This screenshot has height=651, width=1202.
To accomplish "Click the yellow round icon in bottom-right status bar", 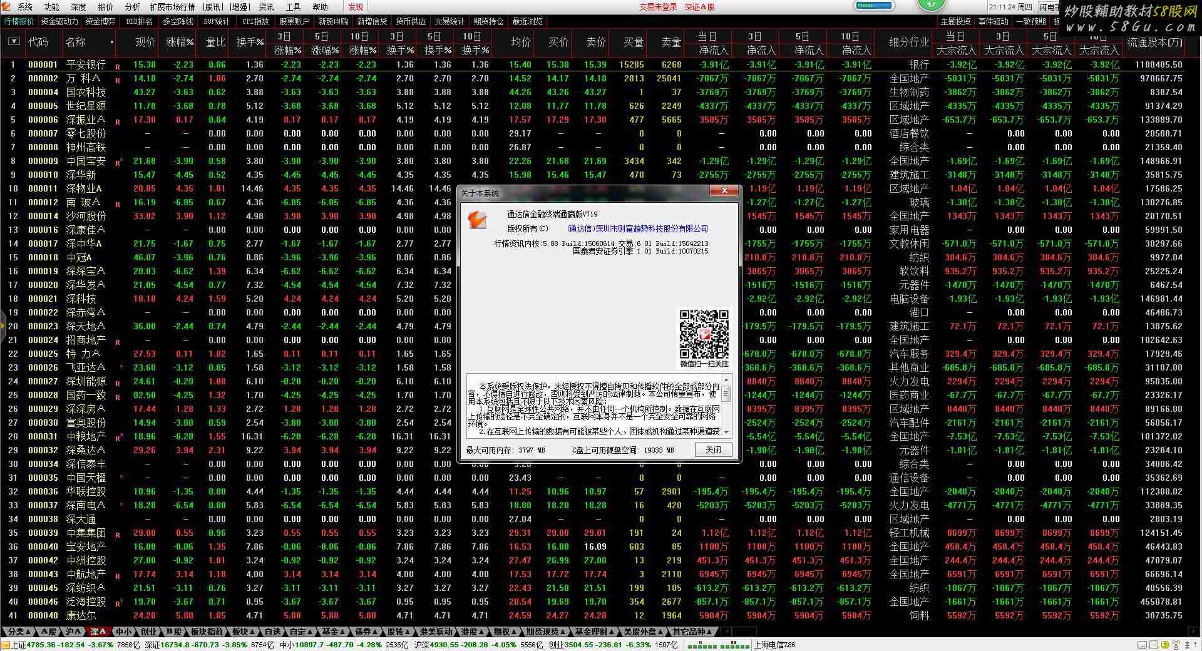I will 1165,645.
